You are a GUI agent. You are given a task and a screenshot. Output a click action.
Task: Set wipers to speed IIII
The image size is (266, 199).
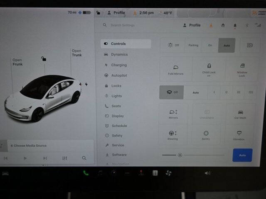(x=251, y=92)
